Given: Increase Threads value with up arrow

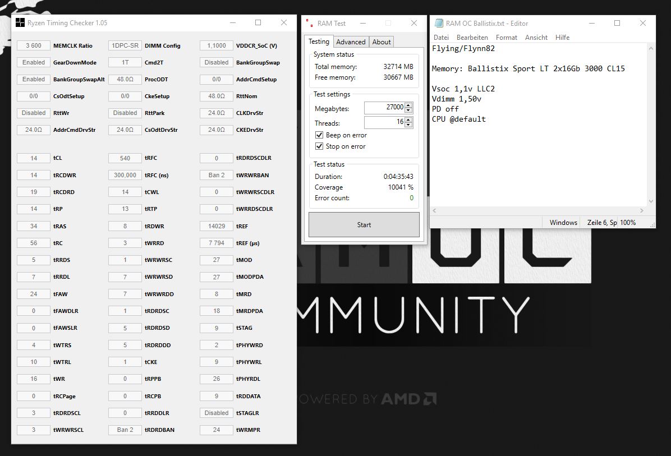Looking at the screenshot, I should (408, 120).
